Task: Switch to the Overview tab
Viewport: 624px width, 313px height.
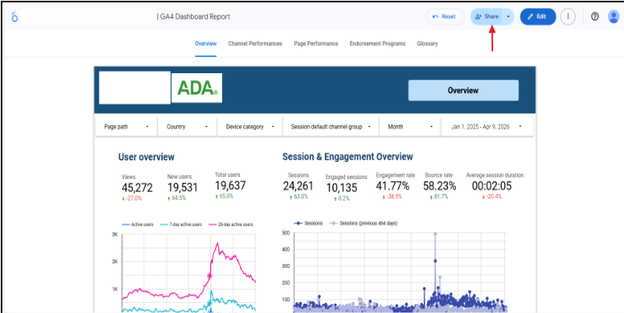Action: pyautogui.click(x=206, y=44)
